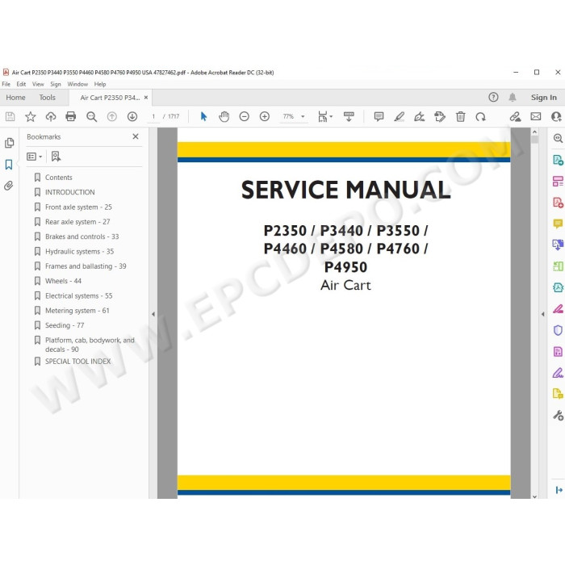The width and height of the screenshot is (565, 565).
Task: Click the Save file icon
Action: [10, 117]
